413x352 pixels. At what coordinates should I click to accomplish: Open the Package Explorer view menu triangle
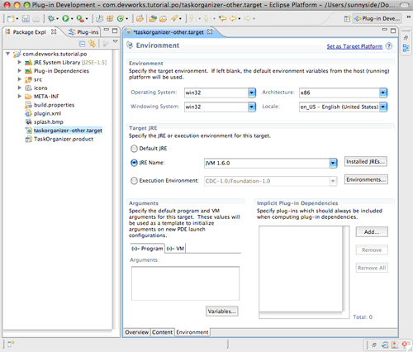[x=116, y=41]
